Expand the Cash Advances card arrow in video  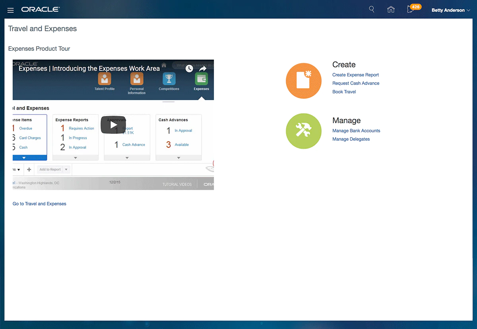coord(178,158)
